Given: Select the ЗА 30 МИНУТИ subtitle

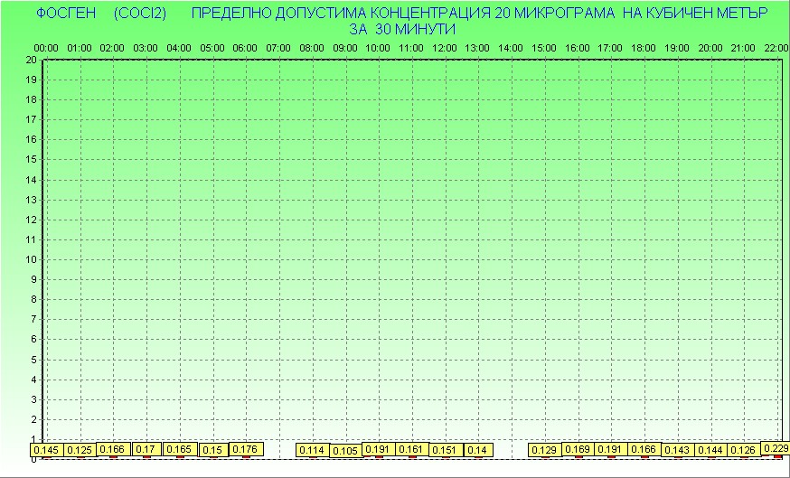Looking at the screenshot, I should pos(402,29).
